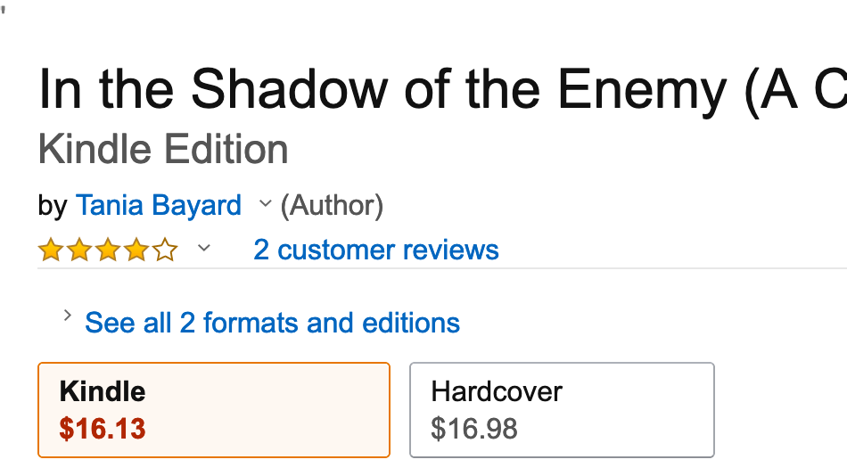Screen dimensions: 847x476
Task: Click the $16.13 Kindle price
Action: coord(102,429)
